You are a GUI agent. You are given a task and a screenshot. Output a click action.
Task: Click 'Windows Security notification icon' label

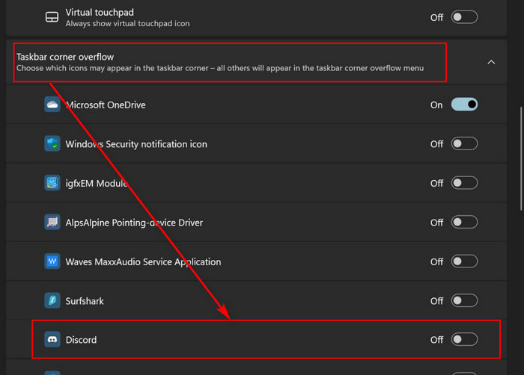pos(136,144)
